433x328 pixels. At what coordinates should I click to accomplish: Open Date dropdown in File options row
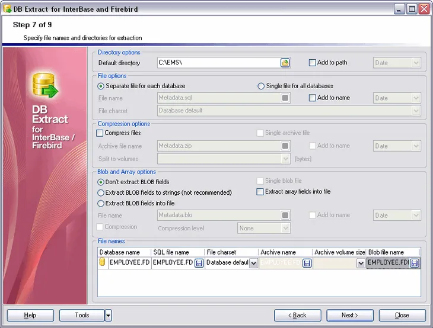click(416, 98)
